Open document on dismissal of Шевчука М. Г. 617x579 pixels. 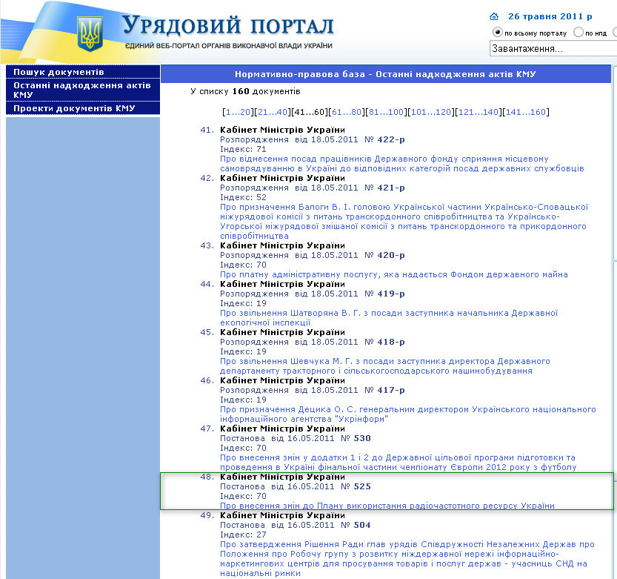[385, 366]
